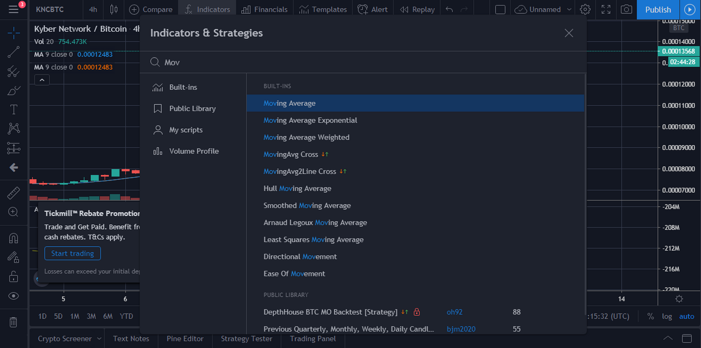Toggle percent scale
Image resolution: width=701 pixels, height=348 pixels.
click(651, 316)
